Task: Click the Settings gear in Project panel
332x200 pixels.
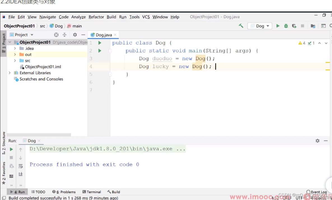Action: coord(75,34)
